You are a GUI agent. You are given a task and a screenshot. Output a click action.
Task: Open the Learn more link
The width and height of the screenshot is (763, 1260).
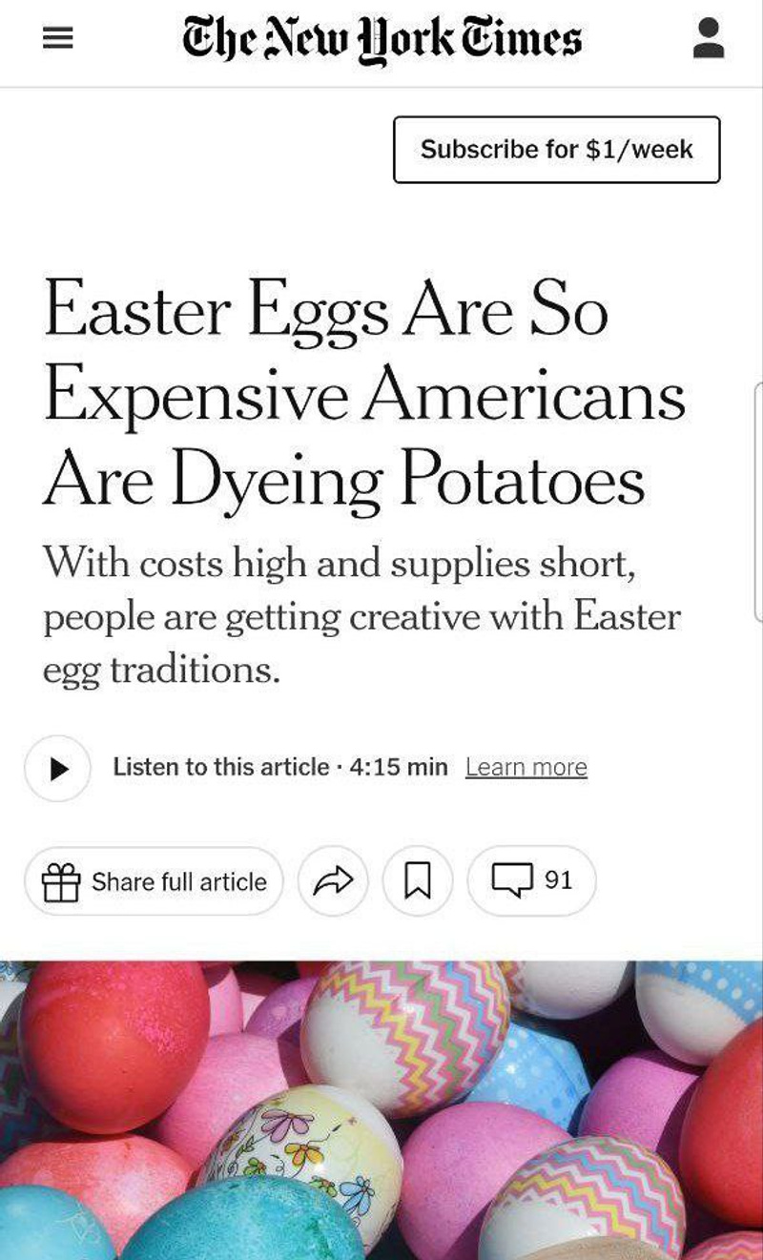coord(526,767)
